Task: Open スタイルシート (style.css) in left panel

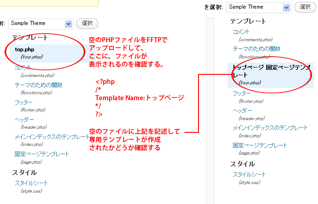Action: (31, 183)
